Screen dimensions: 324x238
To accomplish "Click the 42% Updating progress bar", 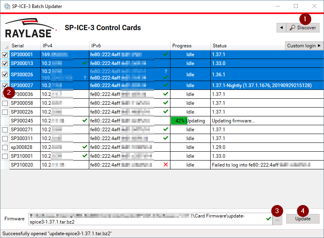I will tap(190, 121).
